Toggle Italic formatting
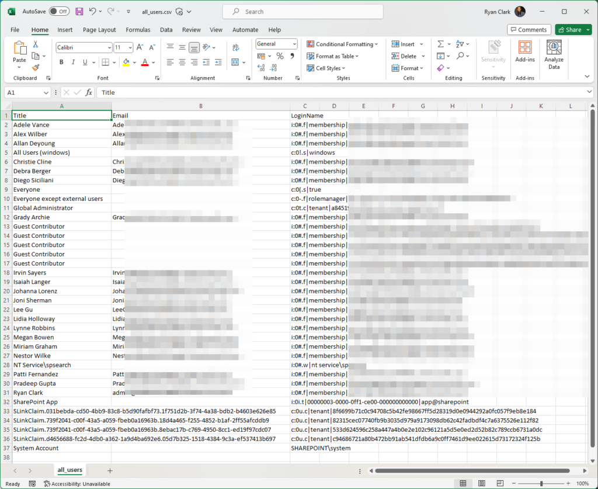 point(73,62)
